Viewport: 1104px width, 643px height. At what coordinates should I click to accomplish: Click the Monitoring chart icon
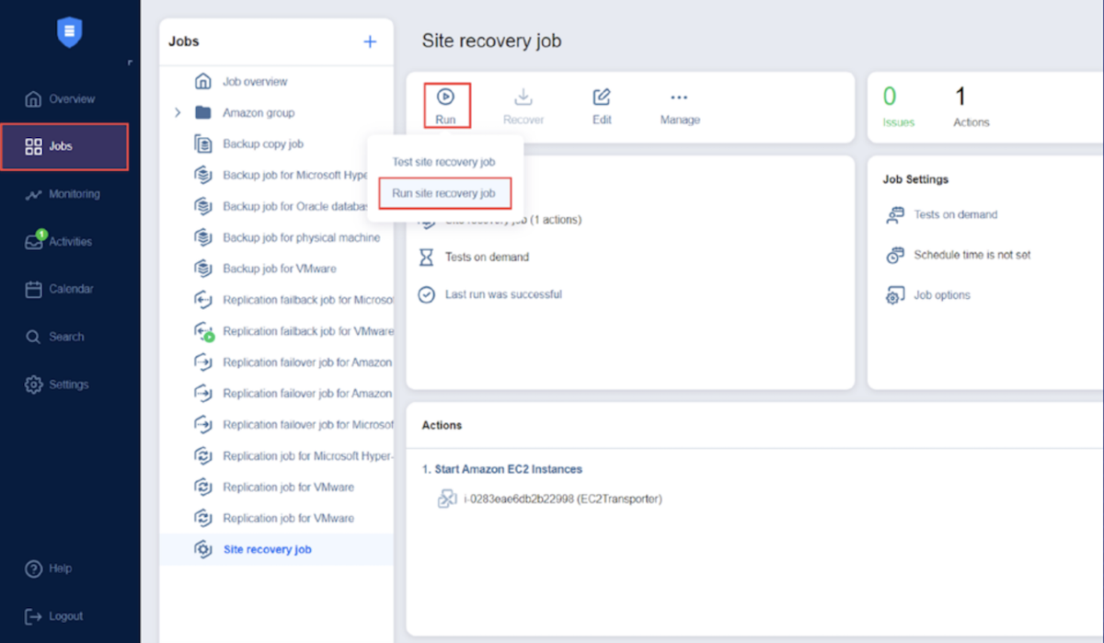(34, 194)
